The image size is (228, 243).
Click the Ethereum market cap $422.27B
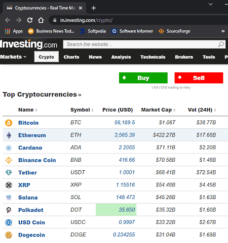tap(164, 135)
